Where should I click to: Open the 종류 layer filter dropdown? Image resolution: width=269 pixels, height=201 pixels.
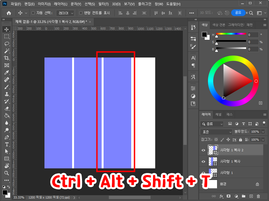[212, 124]
